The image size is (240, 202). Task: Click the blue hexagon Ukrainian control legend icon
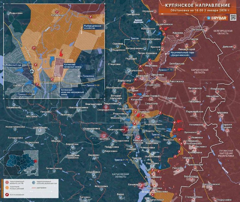[x=33, y=182]
